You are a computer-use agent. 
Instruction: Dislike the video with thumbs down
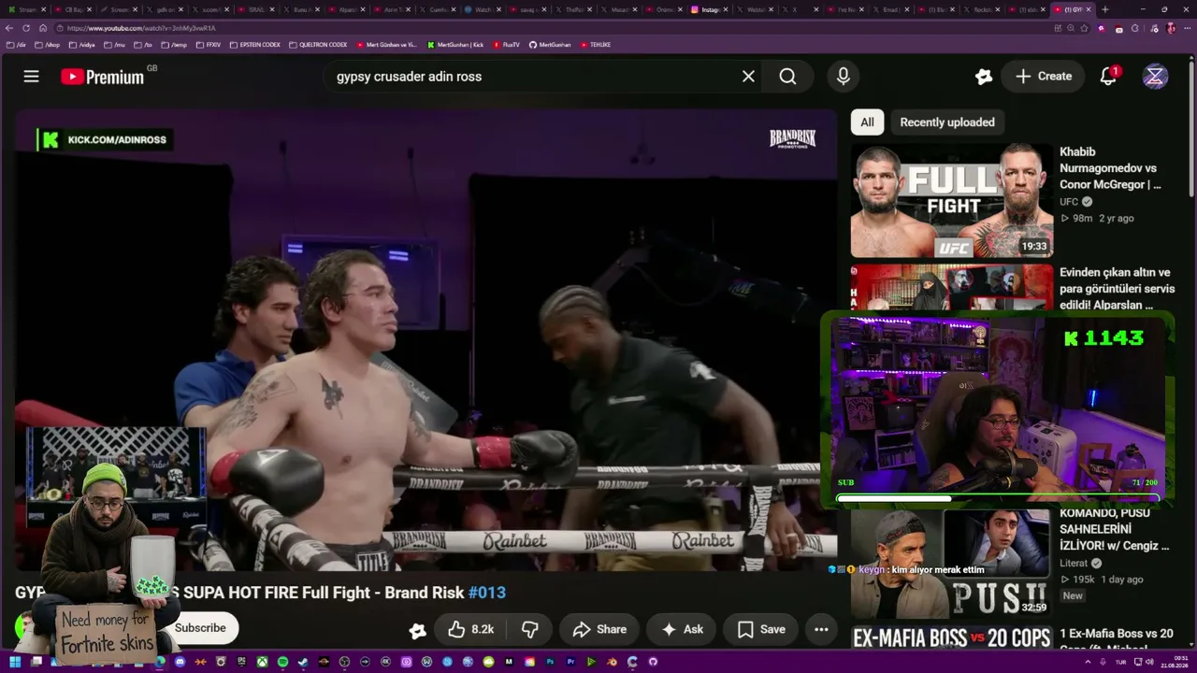point(529,629)
